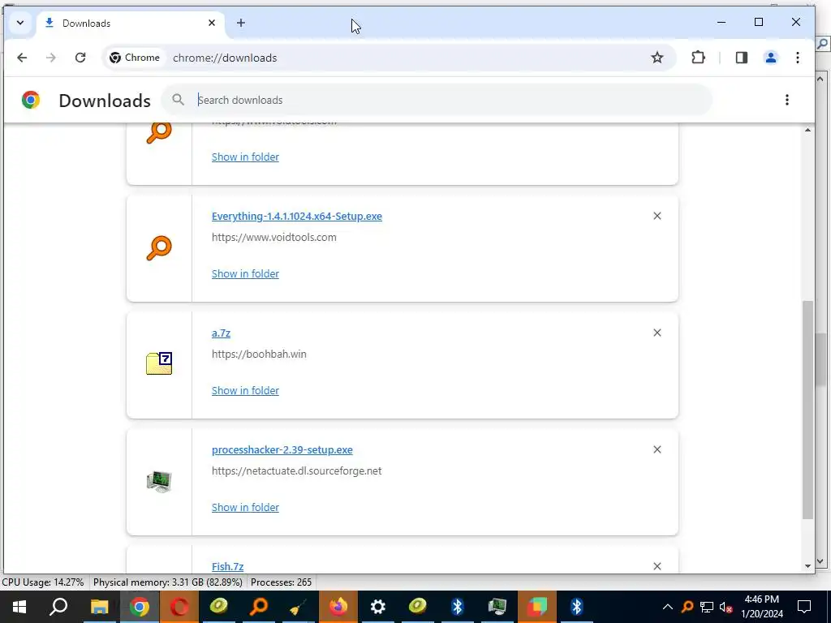The width and height of the screenshot is (831, 623).
Task: Click the search magnifier in downloads bar
Action: click(x=178, y=100)
